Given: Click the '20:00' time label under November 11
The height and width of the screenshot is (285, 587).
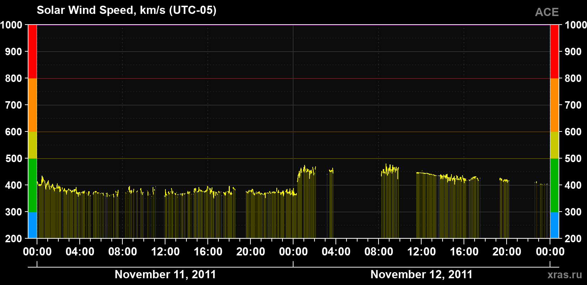Looking at the screenshot, I should point(251,252).
